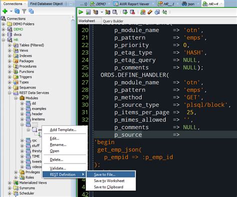Select the header module
237x197 pixels.
point(37,114)
